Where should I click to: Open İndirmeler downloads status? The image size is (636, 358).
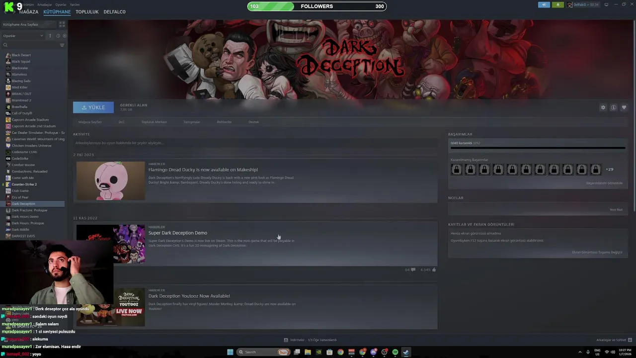pos(311,340)
